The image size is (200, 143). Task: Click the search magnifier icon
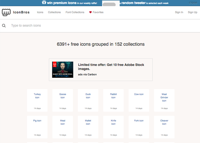pyautogui.click(x=4, y=26)
